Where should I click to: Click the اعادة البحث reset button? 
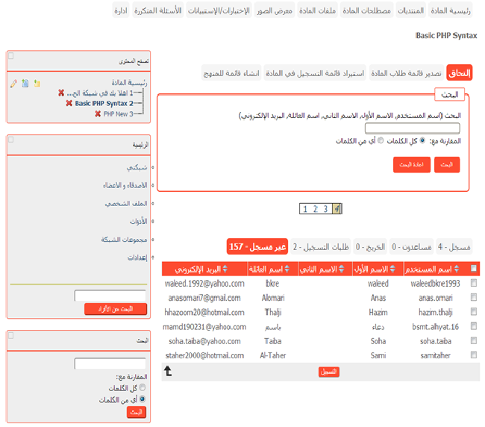coord(412,164)
